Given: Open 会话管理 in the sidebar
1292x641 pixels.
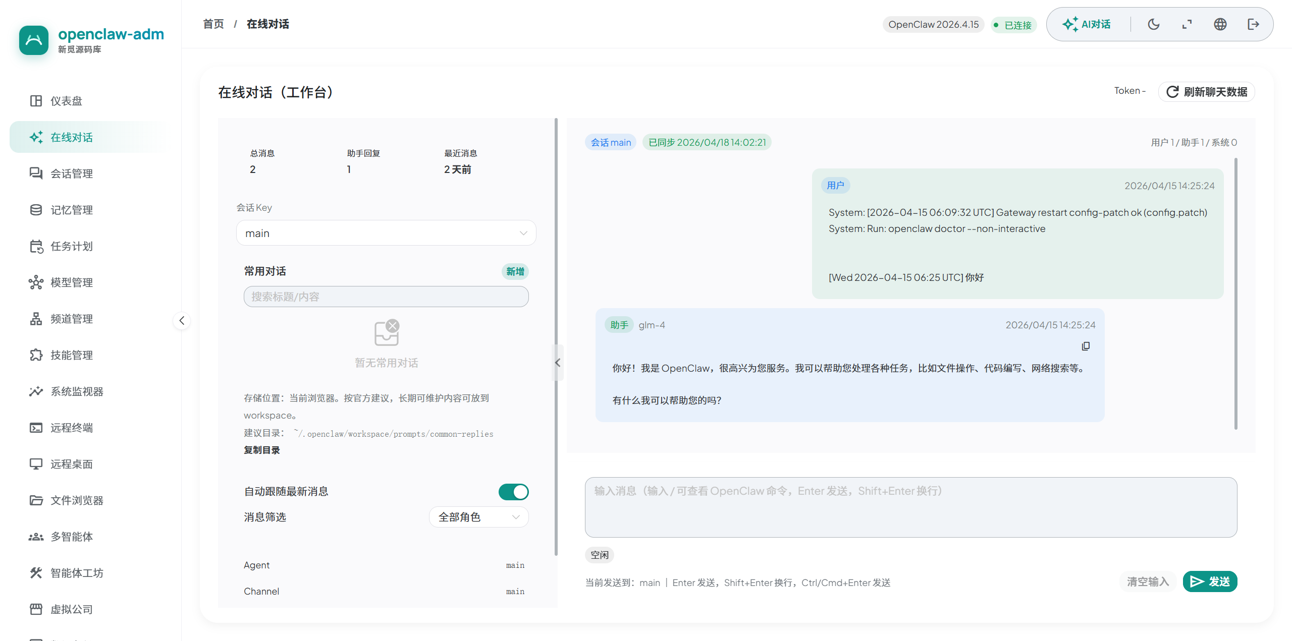Looking at the screenshot, I should 72,173.
